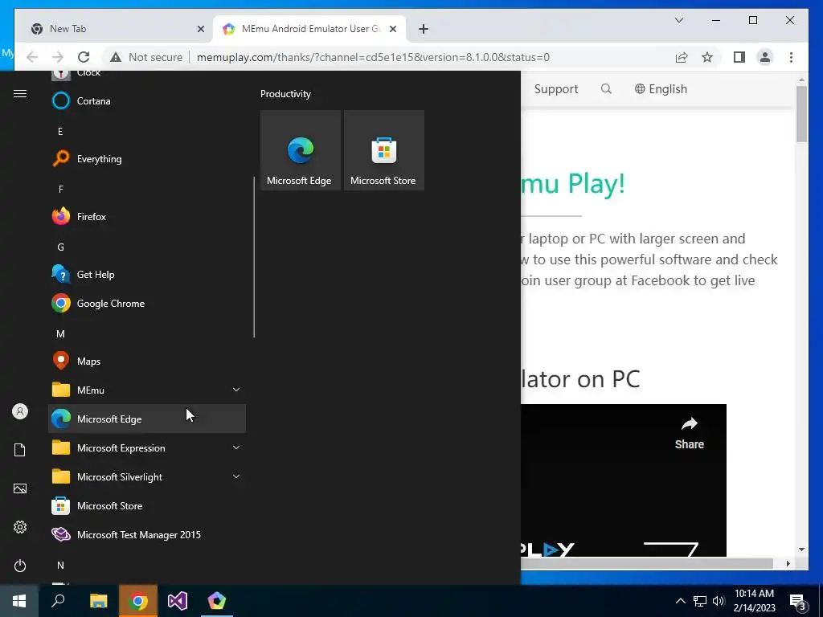Image resolution: width=823 pixels, height=617 pixels.
Task: Click letter header M in the app list
Action: 60,333
